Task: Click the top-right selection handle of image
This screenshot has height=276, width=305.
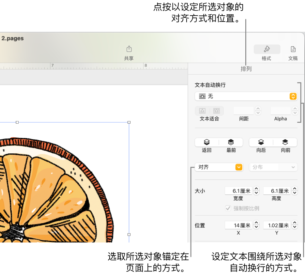Action: click(x=129, y=122)
